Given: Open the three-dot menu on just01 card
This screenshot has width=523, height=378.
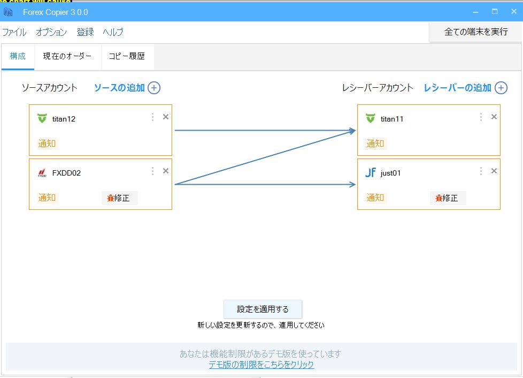Looking at the screenshot, I should (481, 171).
